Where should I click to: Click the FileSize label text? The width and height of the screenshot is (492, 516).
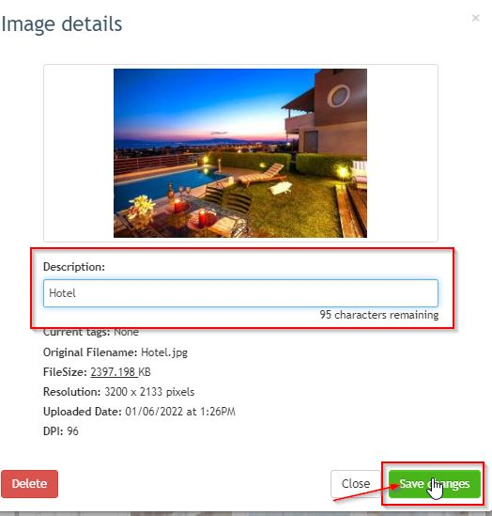coord(65,372)
